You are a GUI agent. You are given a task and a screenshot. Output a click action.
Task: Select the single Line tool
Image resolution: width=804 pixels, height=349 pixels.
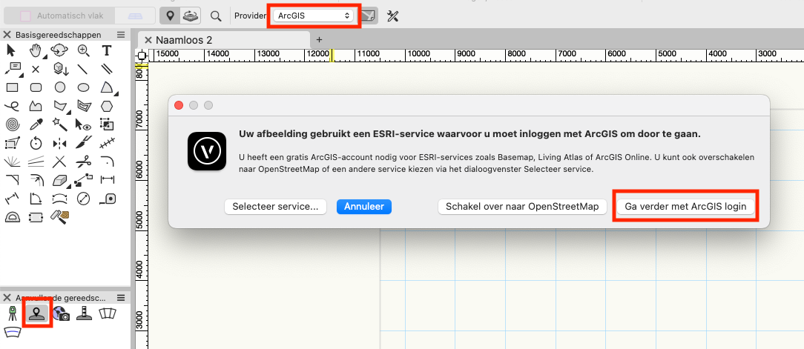(83, 69)
